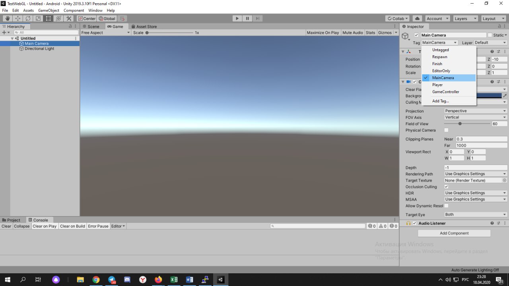509x286 pixels.
Task: Open the Layer Default dropdown
Action: click(491, 43)
